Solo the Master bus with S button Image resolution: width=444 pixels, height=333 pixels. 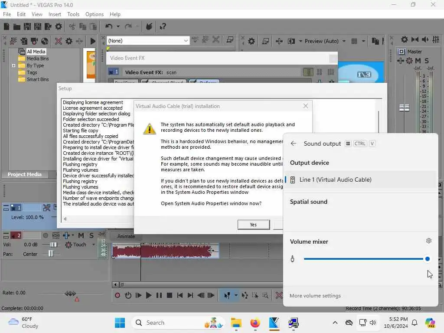tap(427, 61)
